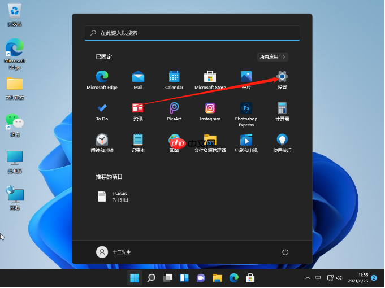
Task: Open Instagram app
Action: pos(210,112)
